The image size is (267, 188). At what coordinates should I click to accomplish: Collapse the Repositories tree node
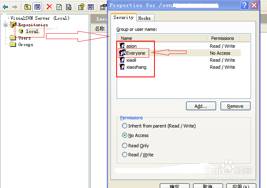[x=6, y=25]
